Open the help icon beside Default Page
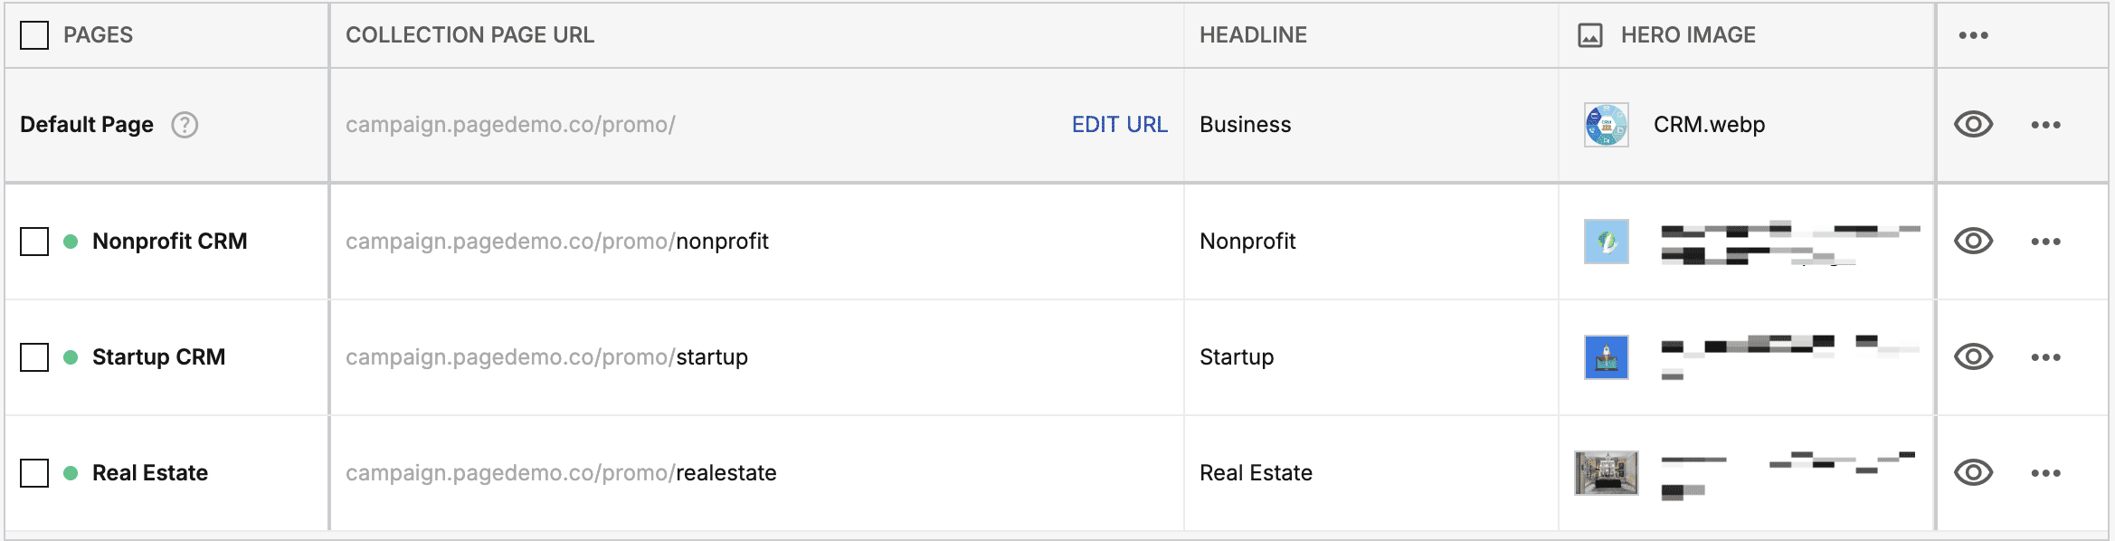Screen dimensions: 2115x541 click(x=185, y=125)
